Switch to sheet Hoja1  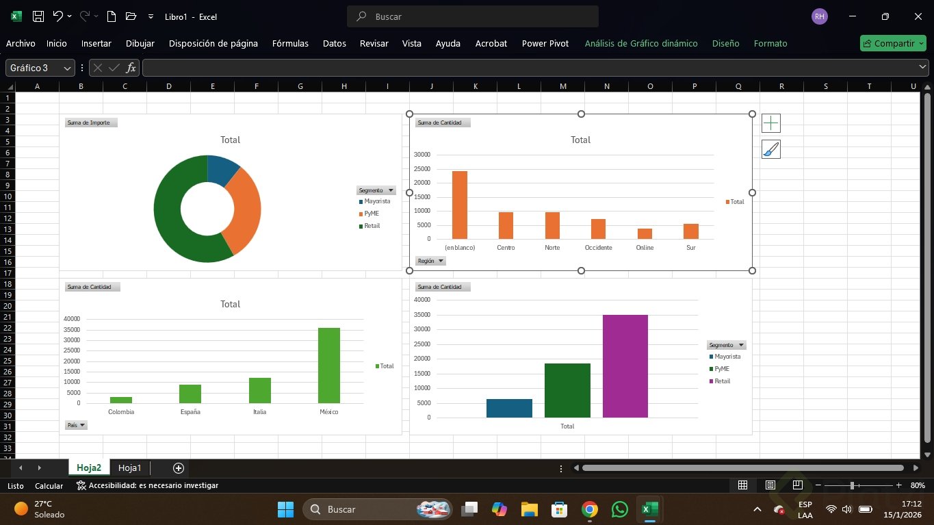129,468
